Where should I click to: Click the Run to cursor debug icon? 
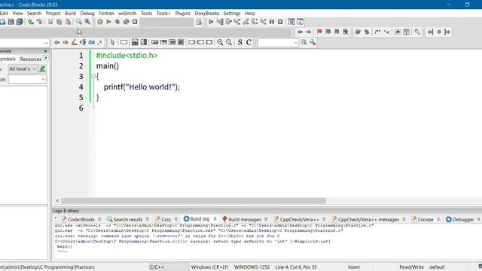click(x=220, y=22)
